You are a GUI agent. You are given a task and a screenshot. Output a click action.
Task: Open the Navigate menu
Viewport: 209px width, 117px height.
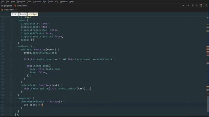point(21,1)
